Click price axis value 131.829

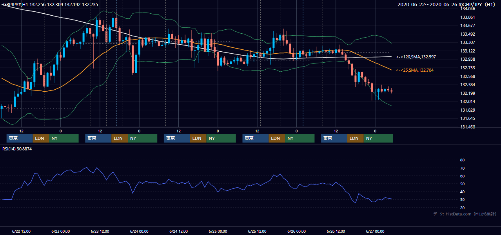[x=468, y=110]
